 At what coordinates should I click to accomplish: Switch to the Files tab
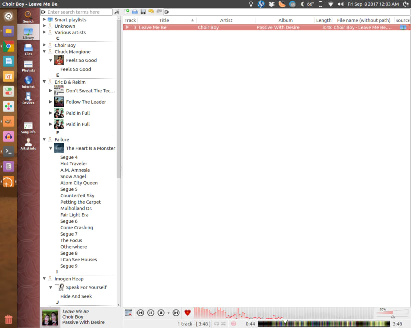(28, 49)
